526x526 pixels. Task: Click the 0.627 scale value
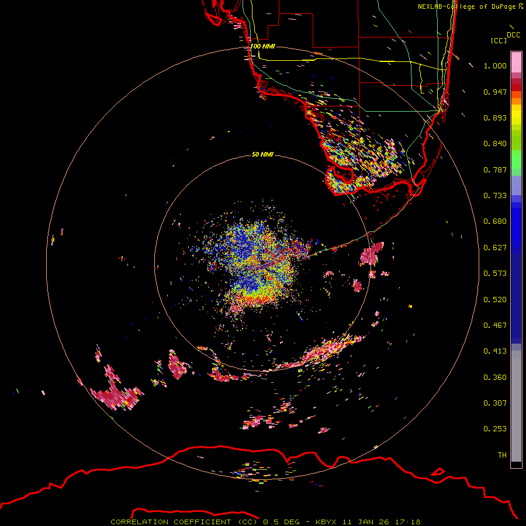495,248
